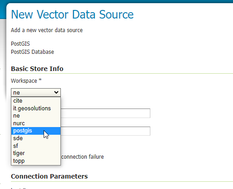Click the PostGIS Database description text
Screen dimensions: 233x189
click(32, 52)
